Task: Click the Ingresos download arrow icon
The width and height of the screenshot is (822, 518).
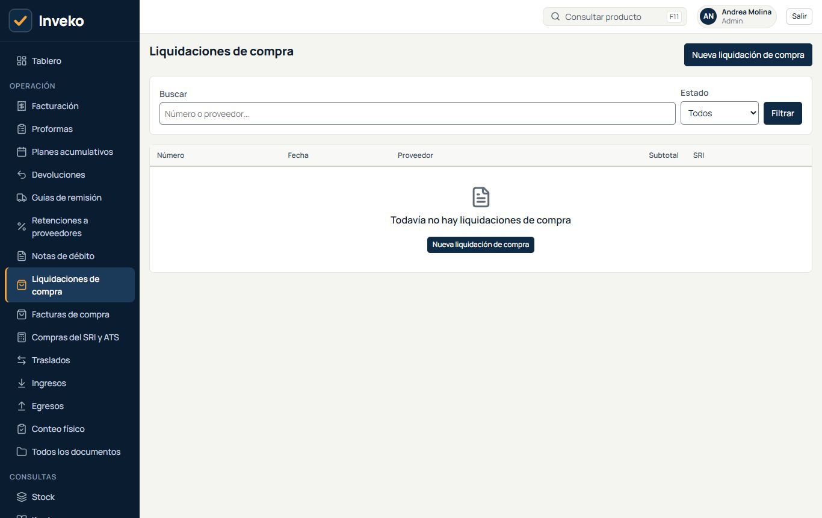Action: [x=22, y=383]
